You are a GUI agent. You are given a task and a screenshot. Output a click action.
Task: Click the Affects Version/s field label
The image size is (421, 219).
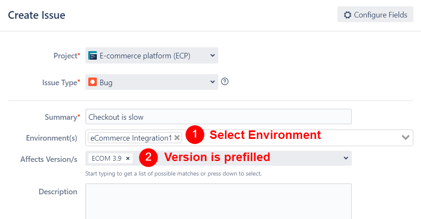[49, 159]
